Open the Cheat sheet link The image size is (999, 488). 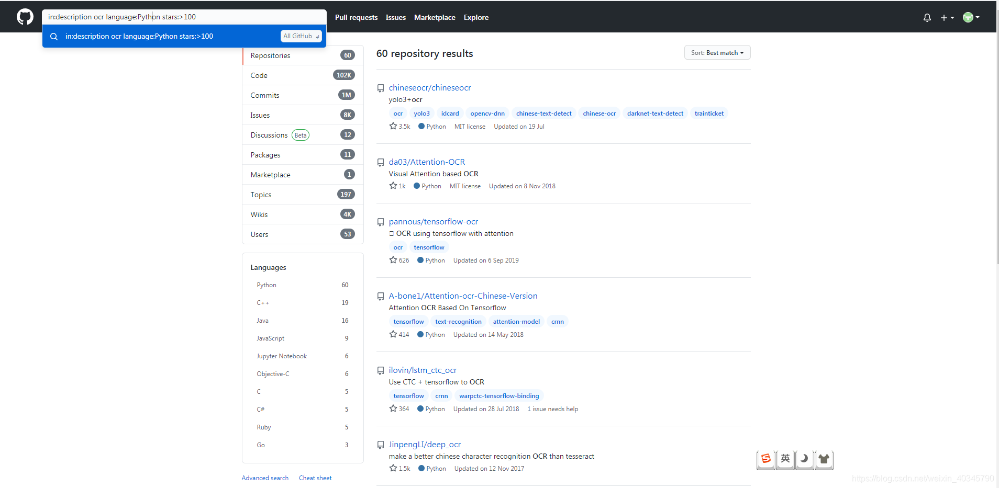(x=315, y=478)
